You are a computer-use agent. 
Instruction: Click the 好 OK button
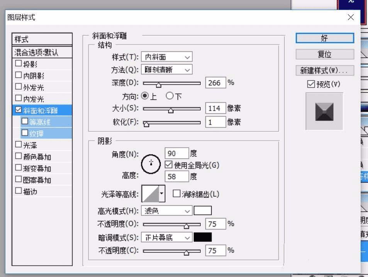pyautogui.click(x=325, y=38)
